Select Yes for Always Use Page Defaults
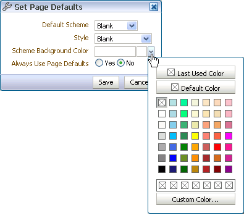The image size is (244, 223). tap(99, 63)
